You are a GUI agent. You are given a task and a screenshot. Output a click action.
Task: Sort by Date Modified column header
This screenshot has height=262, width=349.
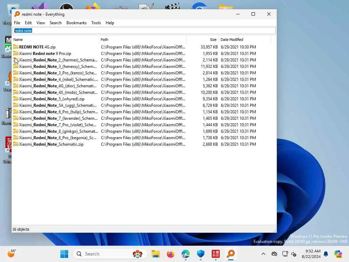coord(245,40)
